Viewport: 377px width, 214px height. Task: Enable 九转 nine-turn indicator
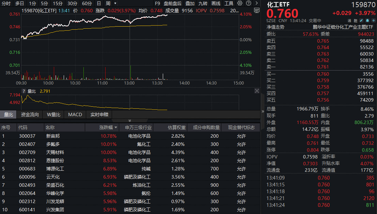pos(203,3)
